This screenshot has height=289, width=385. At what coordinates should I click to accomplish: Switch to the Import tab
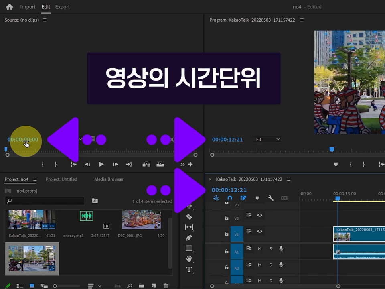coord(28,7)
